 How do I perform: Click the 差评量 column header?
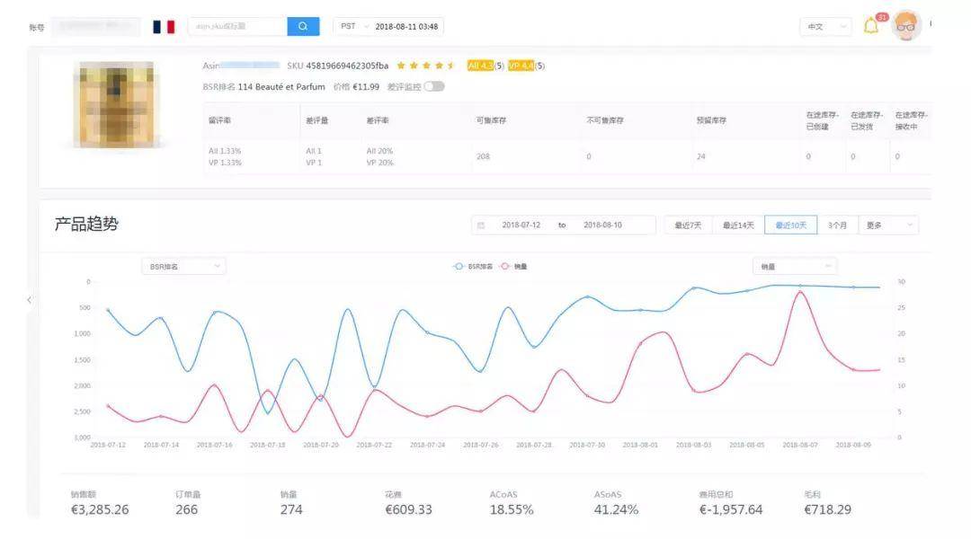coord(317,120)
